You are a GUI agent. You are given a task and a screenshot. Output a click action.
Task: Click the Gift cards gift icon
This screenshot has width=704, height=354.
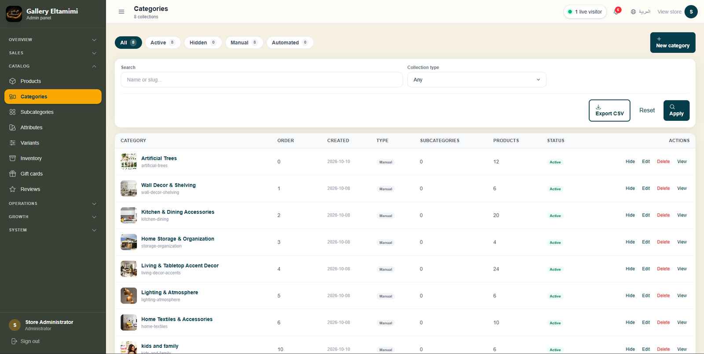point(12,173)
